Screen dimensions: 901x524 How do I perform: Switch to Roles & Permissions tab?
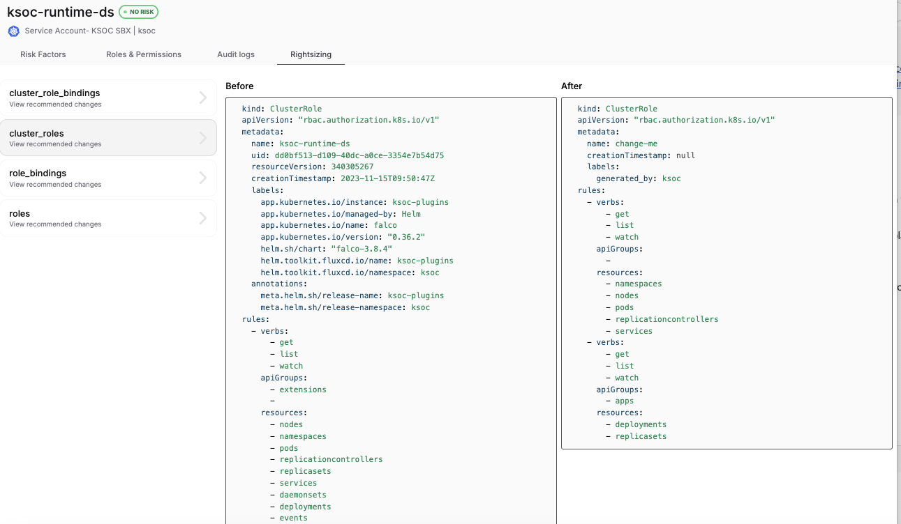pos(144,54)
